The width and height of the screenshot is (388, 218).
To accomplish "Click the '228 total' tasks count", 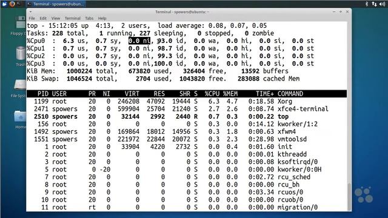I will click(x=69, y=33).
